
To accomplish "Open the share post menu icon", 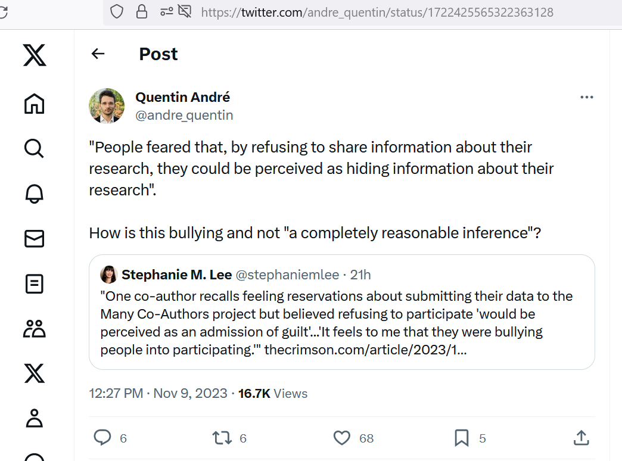I will click(x=581, y=438).
